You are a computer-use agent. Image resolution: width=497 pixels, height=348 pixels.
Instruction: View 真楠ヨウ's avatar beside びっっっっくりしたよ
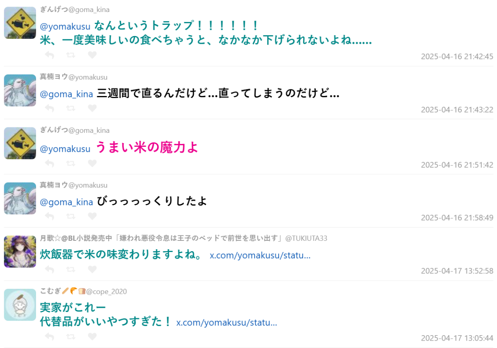[20, 198]
